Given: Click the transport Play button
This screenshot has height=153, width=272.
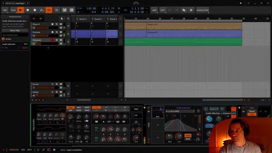Looking at the screenshot, I should tap(21, 10).
